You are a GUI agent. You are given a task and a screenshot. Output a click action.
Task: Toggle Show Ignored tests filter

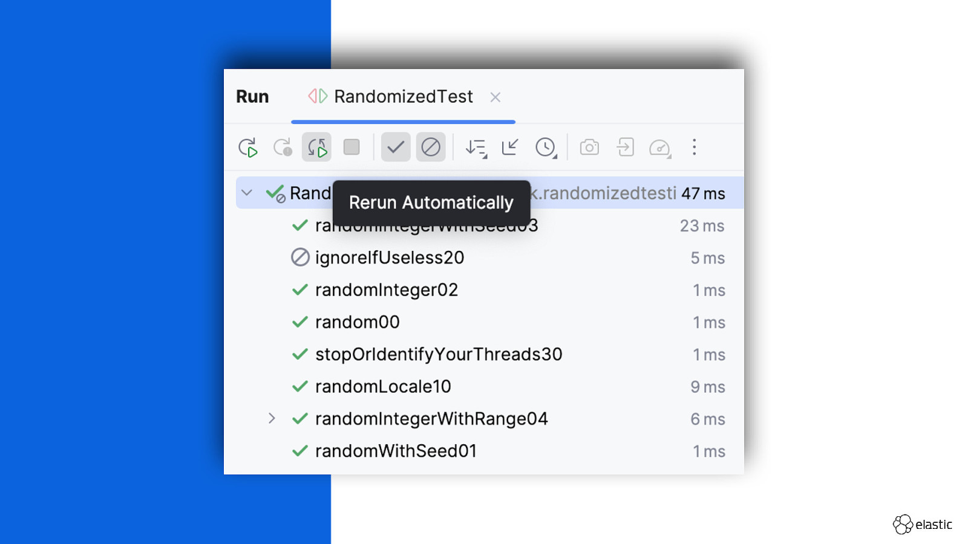pos(431,147)
